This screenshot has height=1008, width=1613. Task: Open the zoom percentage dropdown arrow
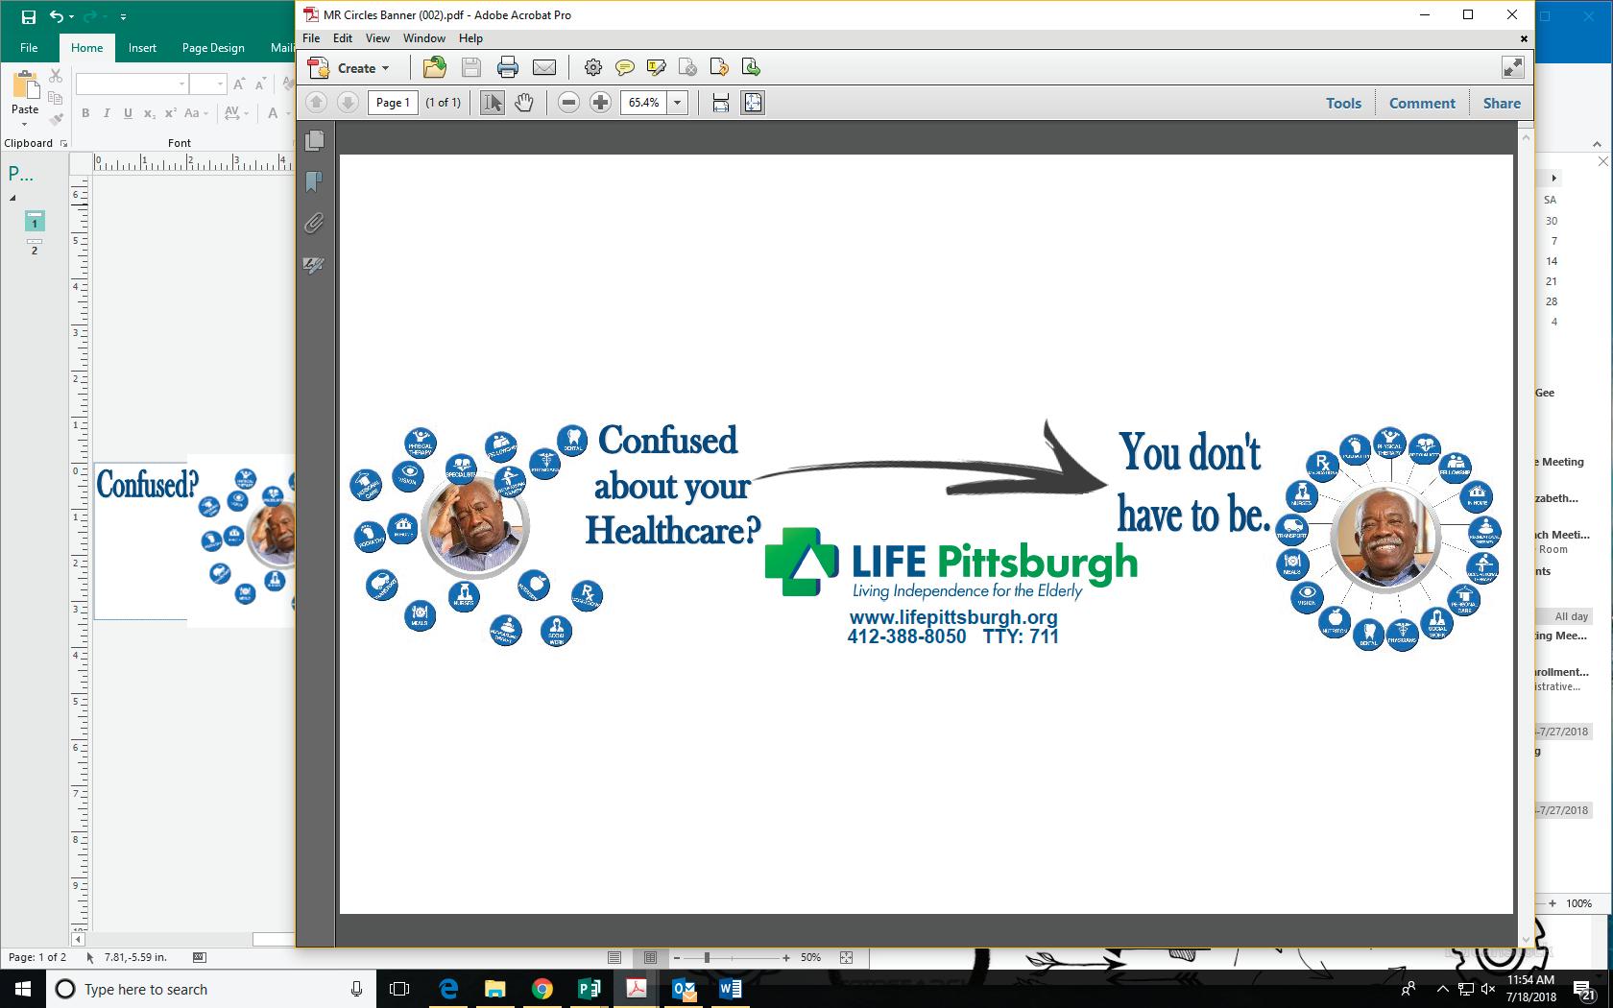(677, 103)
